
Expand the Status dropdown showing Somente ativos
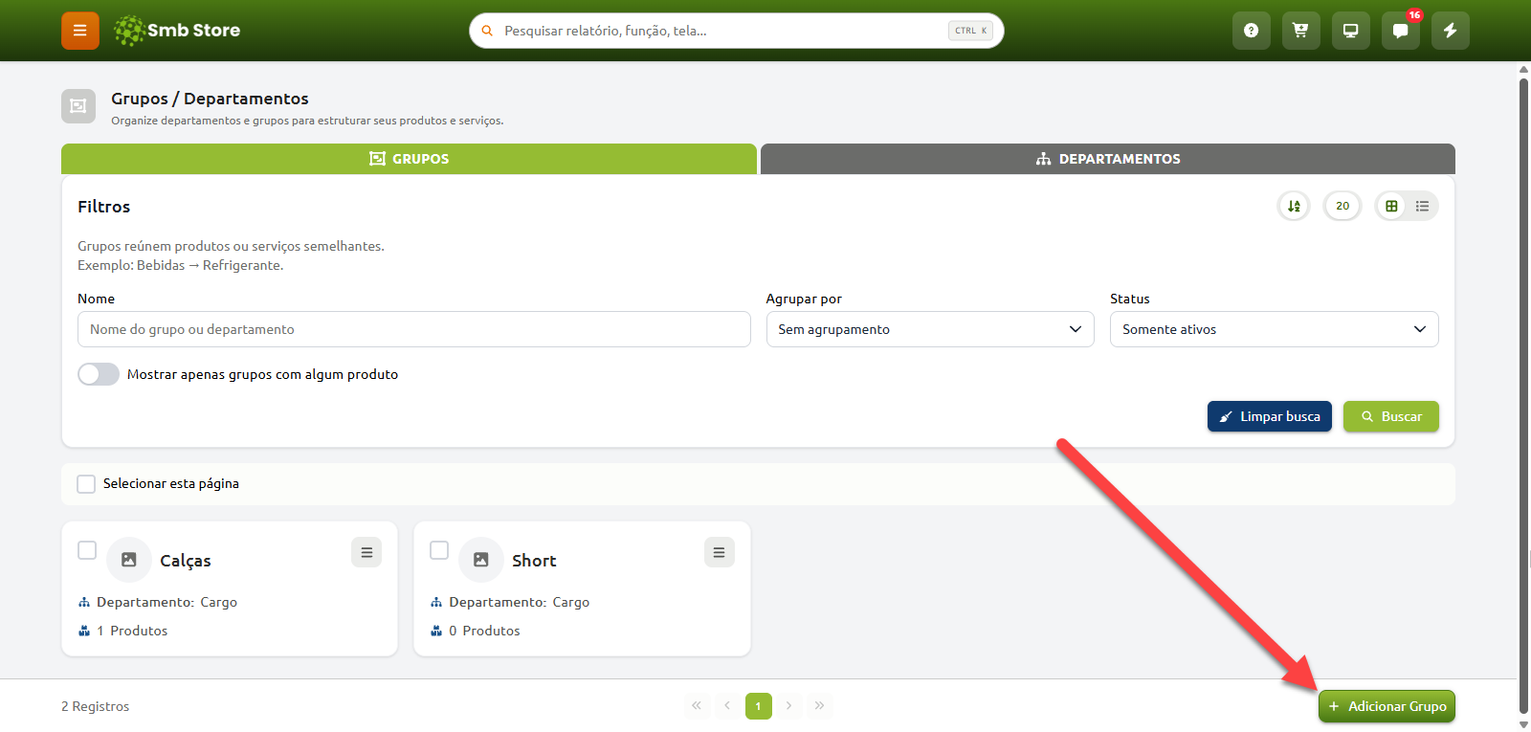click(x=1274, y=329)
